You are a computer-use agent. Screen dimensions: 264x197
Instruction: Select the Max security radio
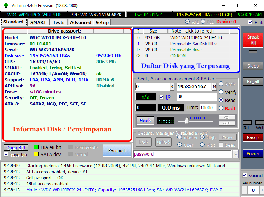pos(202,145)
